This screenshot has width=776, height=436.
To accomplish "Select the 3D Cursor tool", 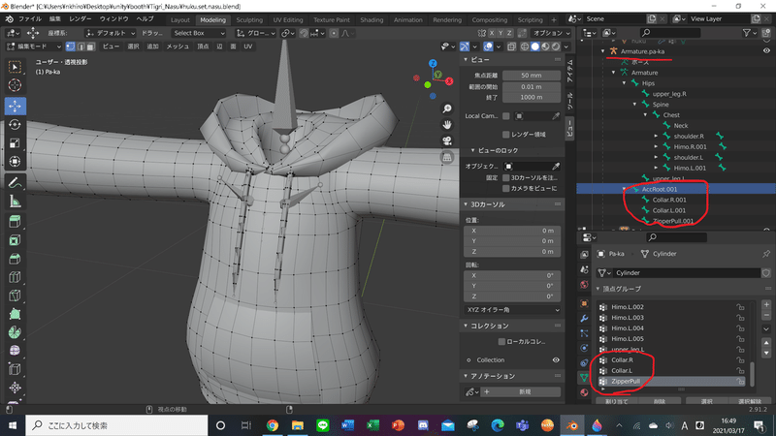I will tap(15, 85).
